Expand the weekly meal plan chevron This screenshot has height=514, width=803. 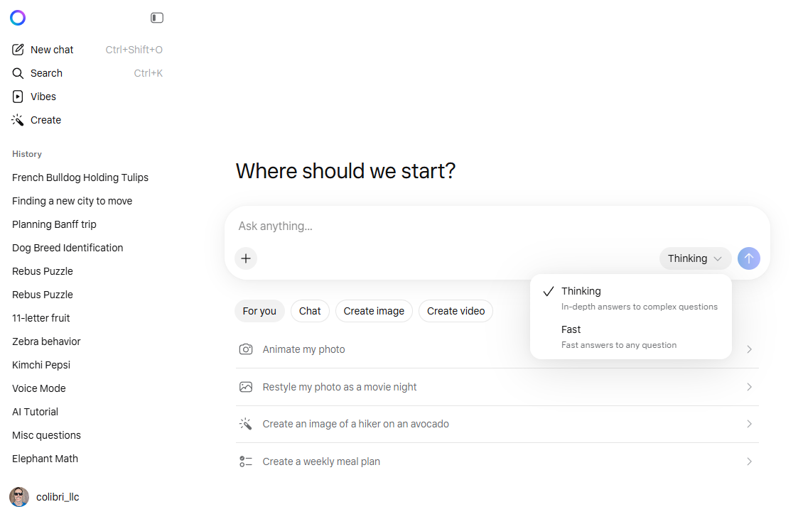pyautogui.click(x=749, y=461)
